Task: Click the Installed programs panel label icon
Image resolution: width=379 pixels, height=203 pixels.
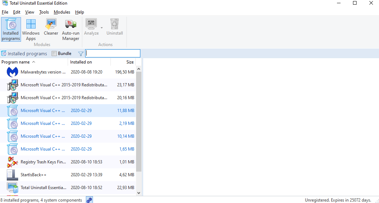Action: (4, 54)
